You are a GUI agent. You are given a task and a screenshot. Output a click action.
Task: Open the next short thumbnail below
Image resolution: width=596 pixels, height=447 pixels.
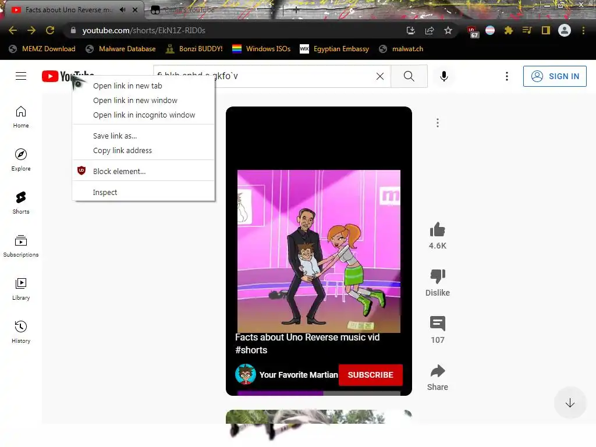(x=318, y=417)
